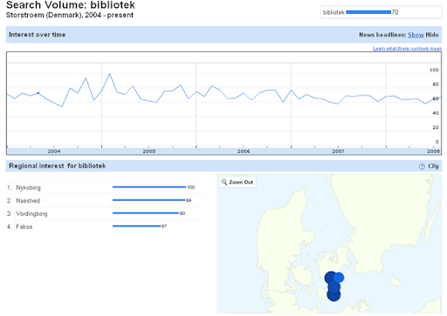
Task: Click the highlighted data point on graph
Action: coord(38,93)
